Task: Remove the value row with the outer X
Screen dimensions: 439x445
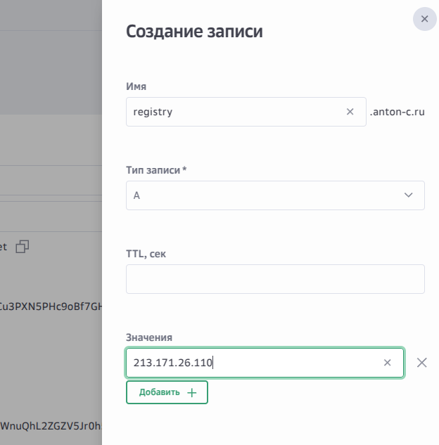Action: click(x=421, y=363)
